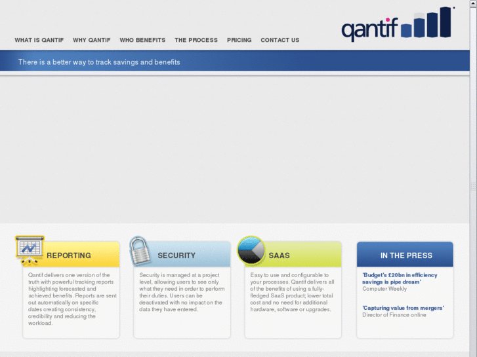Click the Reporting chart board icon
Screen dimensions: 477x357
click(x=30, y=250)
